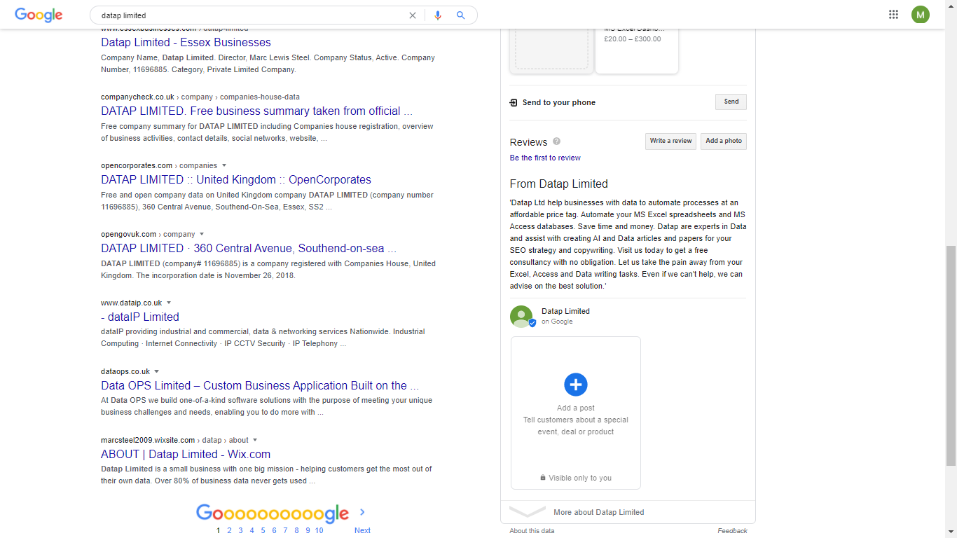
Task: Open the OpenCorporates DATAP LIMITED result
Action: 236,179
